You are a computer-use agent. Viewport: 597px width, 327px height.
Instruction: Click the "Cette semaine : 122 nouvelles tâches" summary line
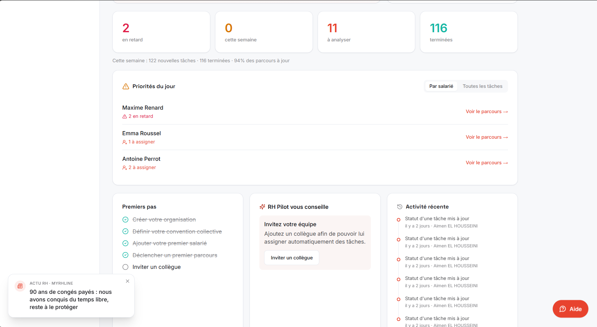point(201,61)
